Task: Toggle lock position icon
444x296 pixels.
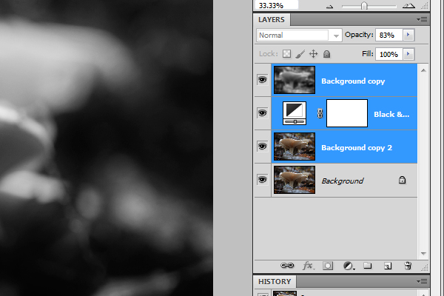Action: click(x=314, y=54)
